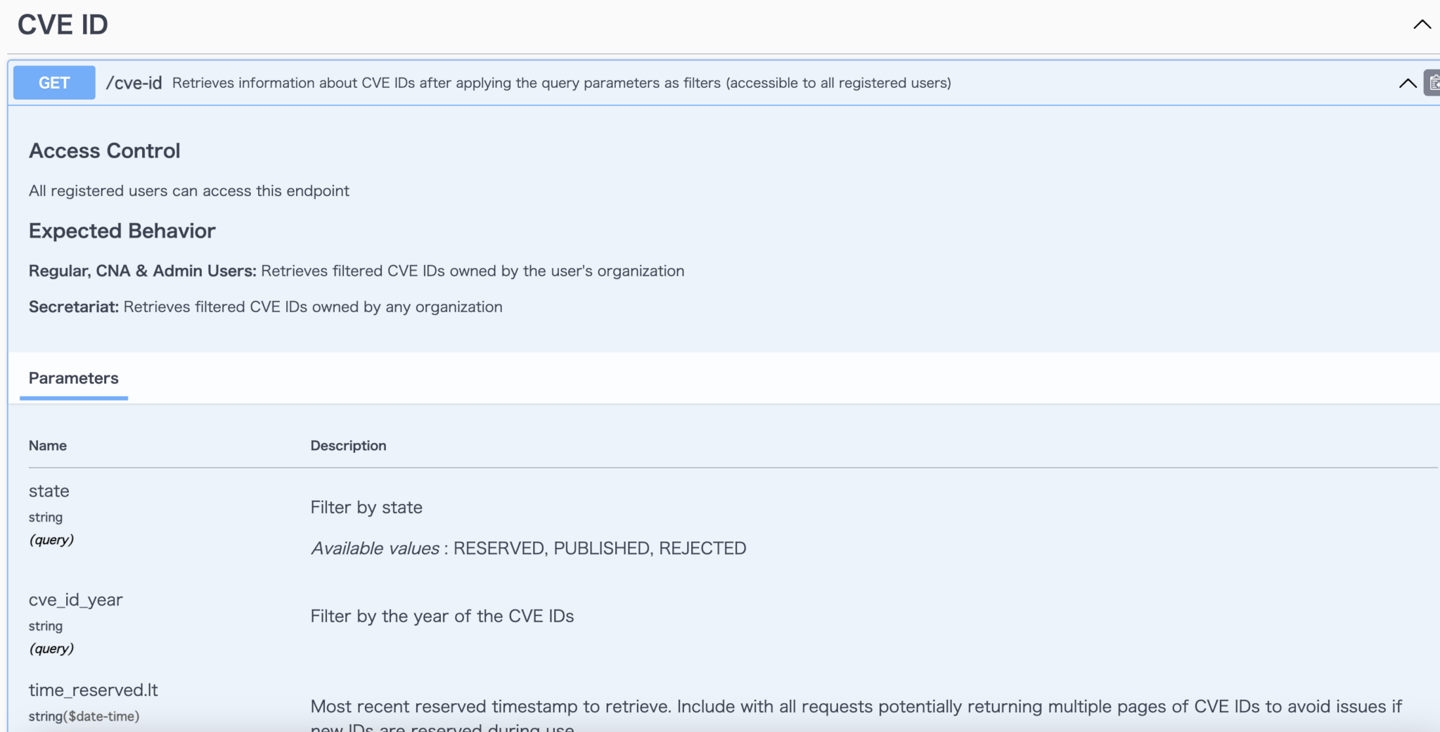This screenshot has width=1440, height=732.
Task: Collapse the GET /cve-id operation arrow
Action: pyautogui.click(x=1407, y=83)
